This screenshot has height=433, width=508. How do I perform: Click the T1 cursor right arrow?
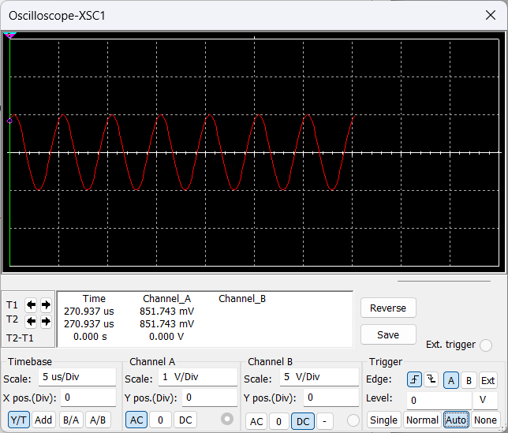45,304
